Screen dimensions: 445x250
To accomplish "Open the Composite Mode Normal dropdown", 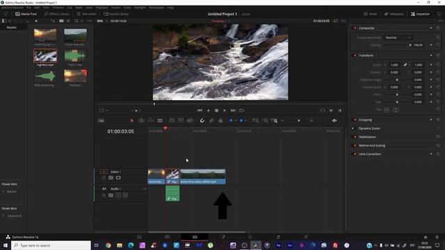I will (x=398, y=37).
